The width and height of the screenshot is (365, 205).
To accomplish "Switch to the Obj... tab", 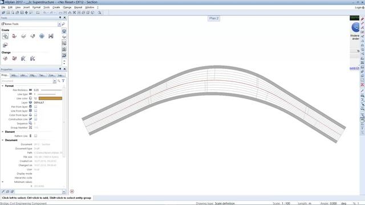I will (33, 75).
